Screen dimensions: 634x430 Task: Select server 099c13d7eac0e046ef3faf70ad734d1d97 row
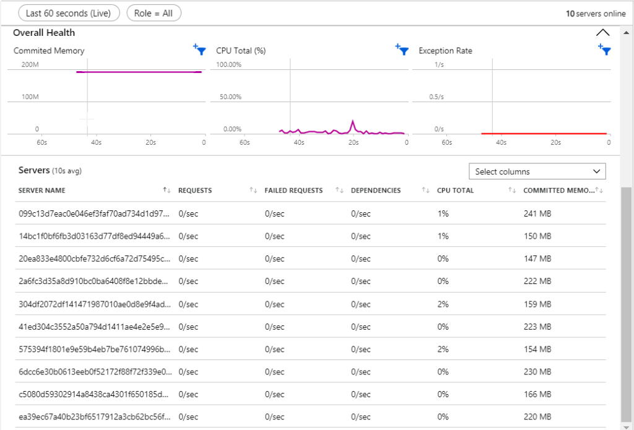point(93,213)
